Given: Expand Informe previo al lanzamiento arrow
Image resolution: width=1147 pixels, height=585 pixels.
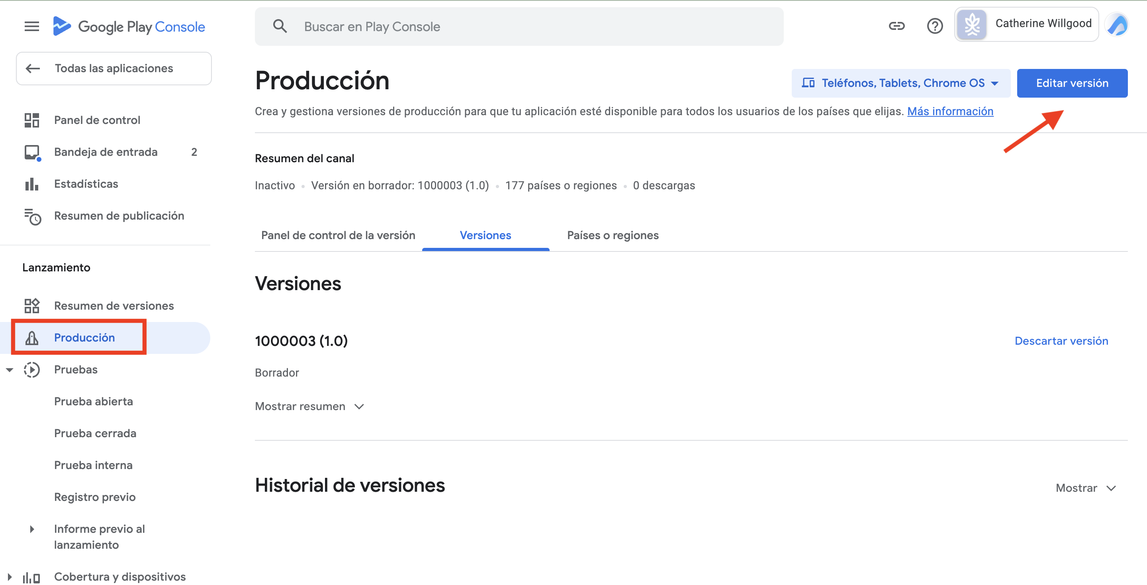Looking at the screenshot, I should (x=31, y=529).
